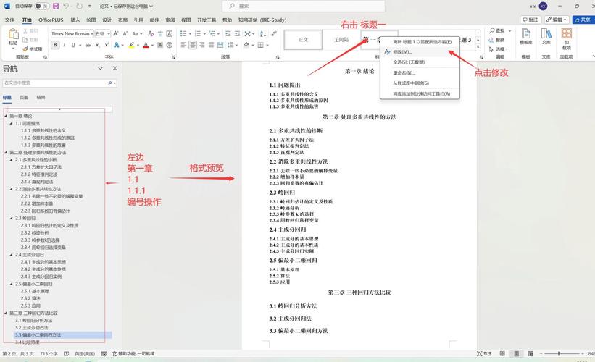Toggle Bold formatting button
Viewport: 595px width, 362px height.
(55, 45)
